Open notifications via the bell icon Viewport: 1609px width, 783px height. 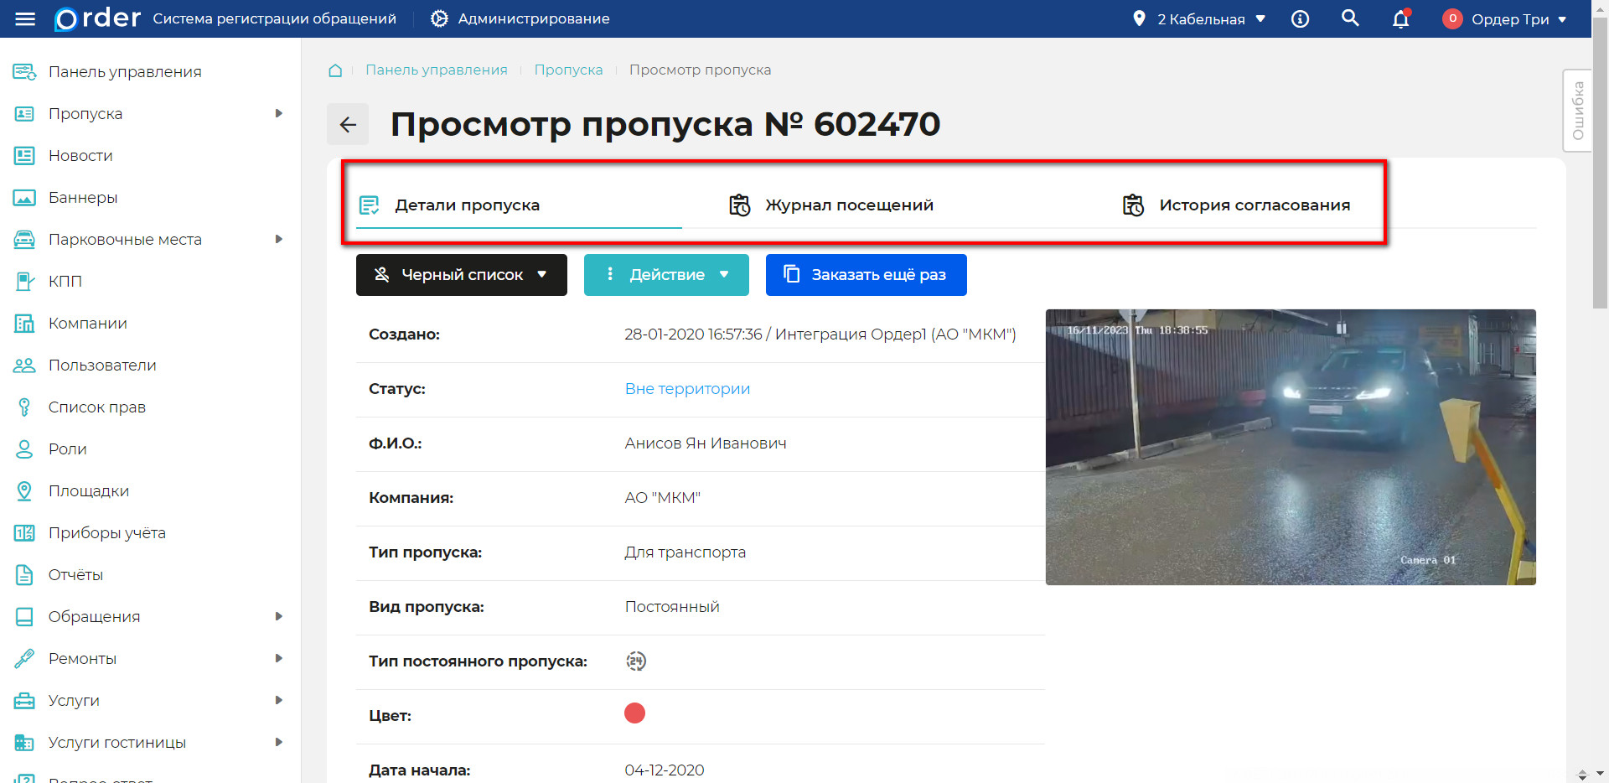1399,18
